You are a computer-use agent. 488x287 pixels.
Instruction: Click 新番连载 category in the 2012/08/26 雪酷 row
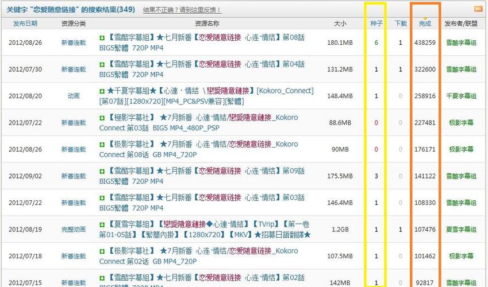click(74, 42)
